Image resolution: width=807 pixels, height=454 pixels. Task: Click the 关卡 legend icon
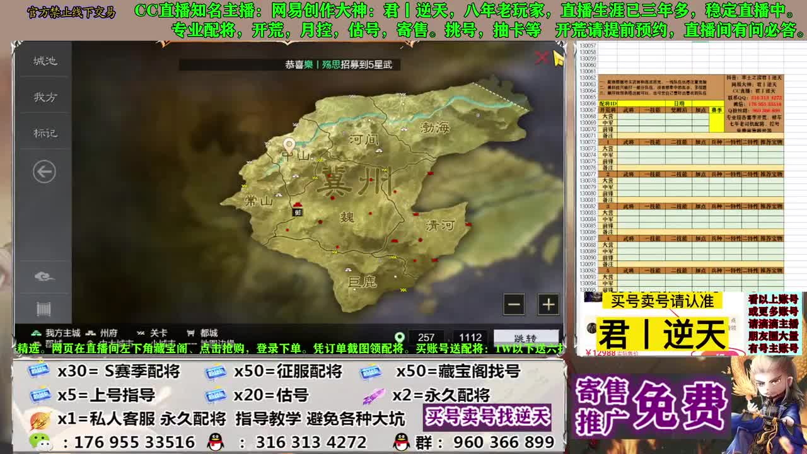[140, 332]
